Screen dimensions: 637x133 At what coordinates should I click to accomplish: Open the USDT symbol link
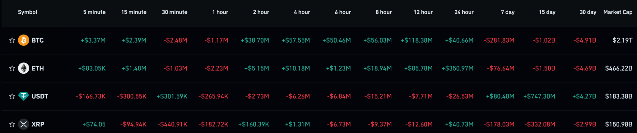[x=40, y=96]
